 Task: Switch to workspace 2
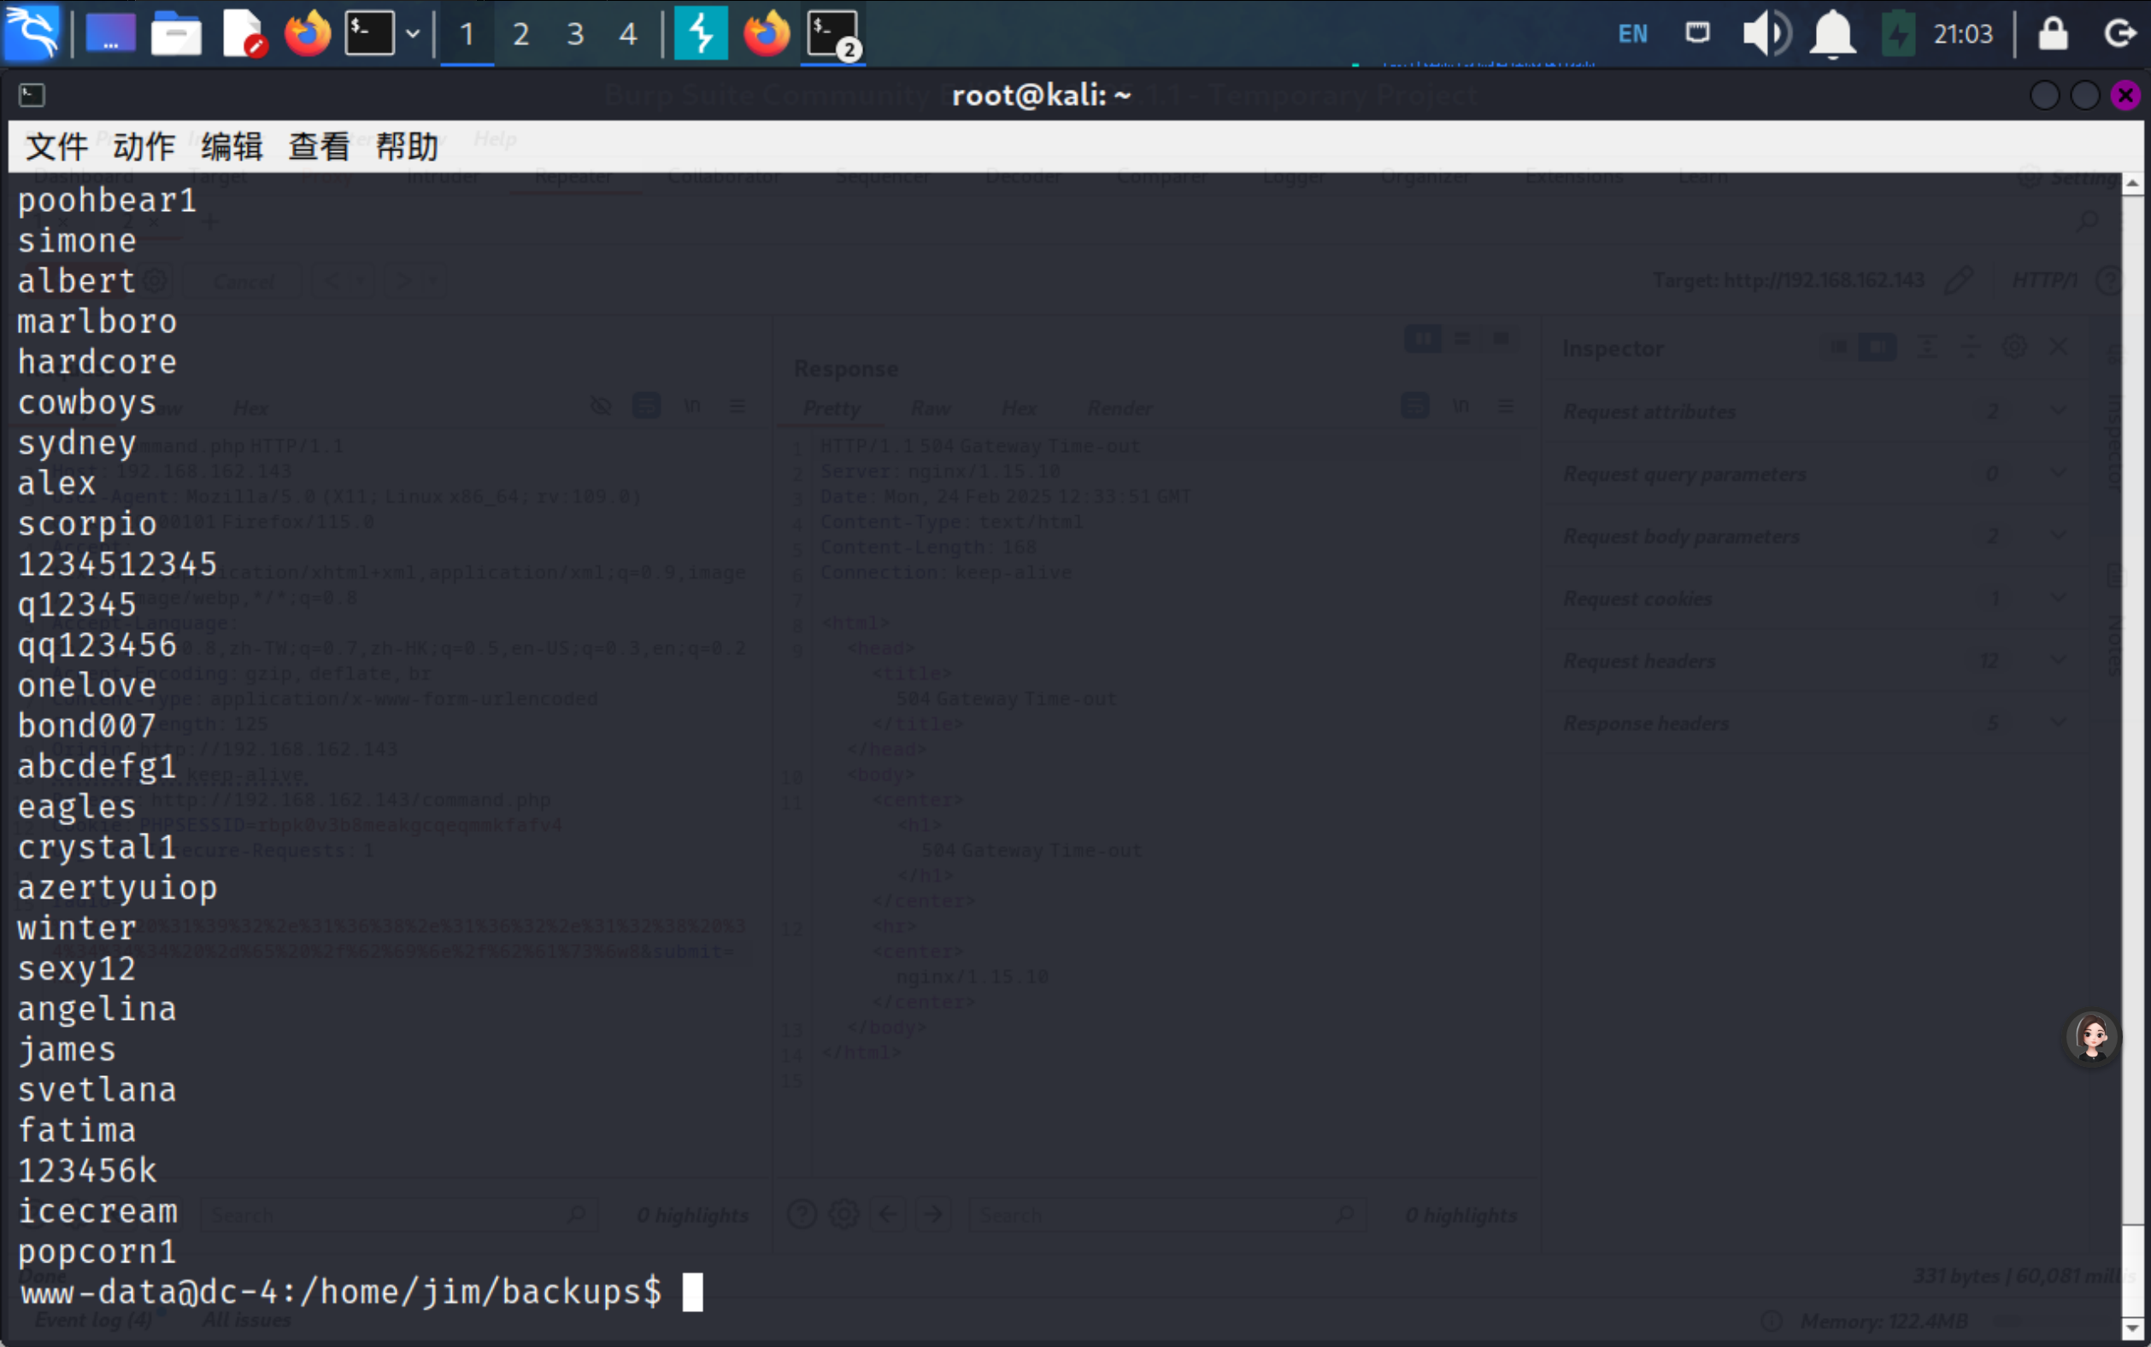click(521, 34)
